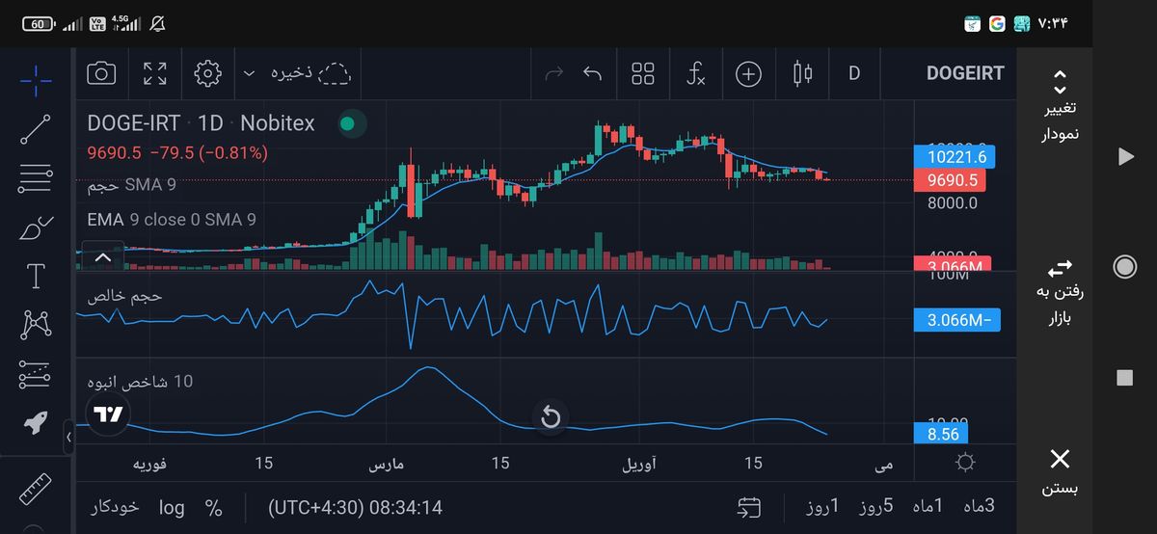Click the آوریل month label on time axis

click(x=639, y=465)
